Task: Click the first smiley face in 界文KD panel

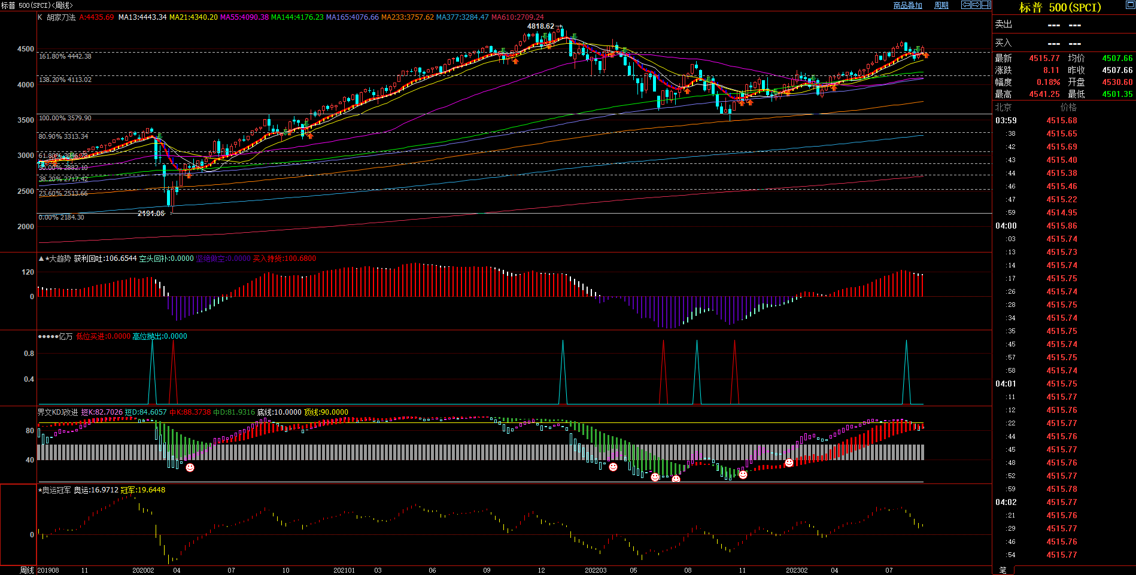Action: pyautogui.click(x=190, y=467)
